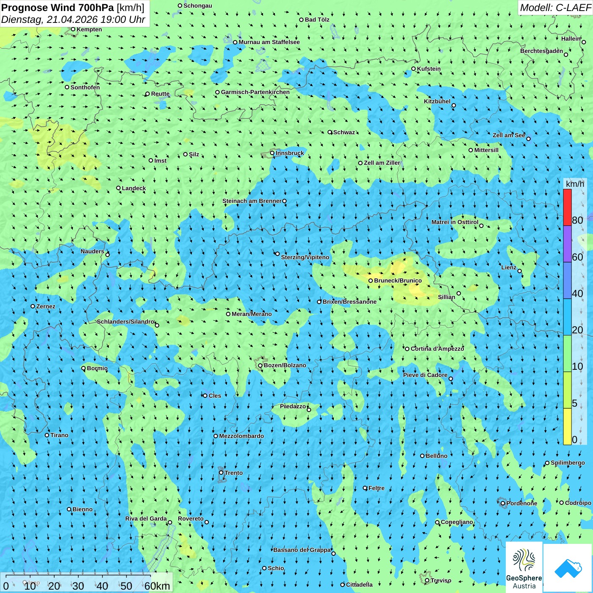
Task: Select the Pordenone label
Action: click(522, 503)
